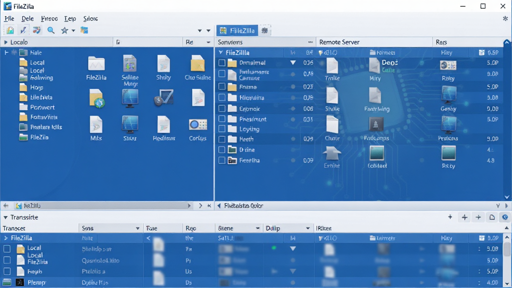512x288 pixels.
Task: Open the Firsoo menu
Action: point(49,18)
